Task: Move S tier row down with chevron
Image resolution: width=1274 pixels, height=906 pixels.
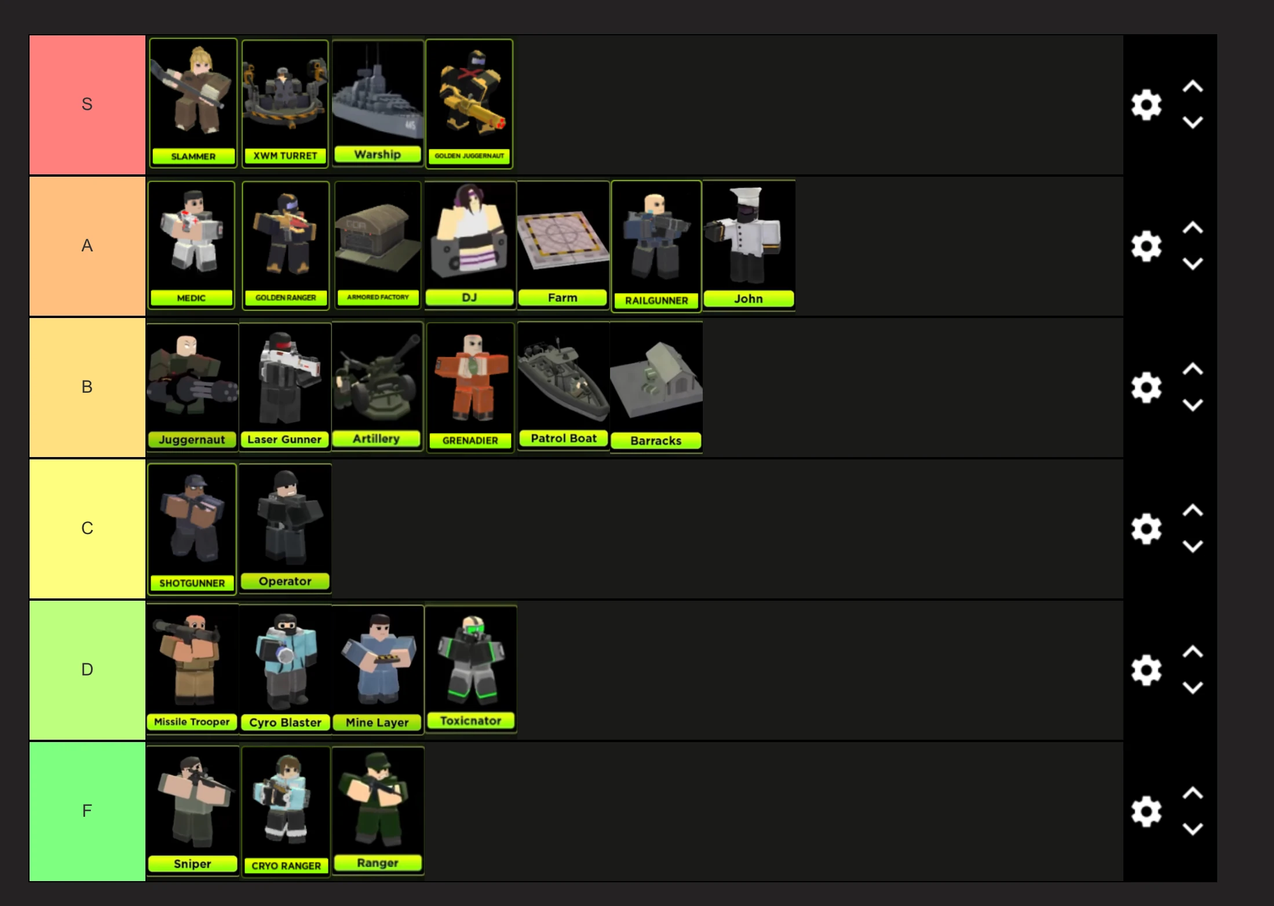Action: [x=1192, y=122]
